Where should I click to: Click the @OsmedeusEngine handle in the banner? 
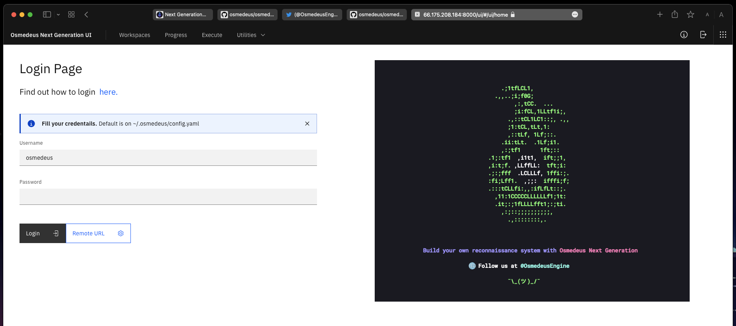coord(545,266)
